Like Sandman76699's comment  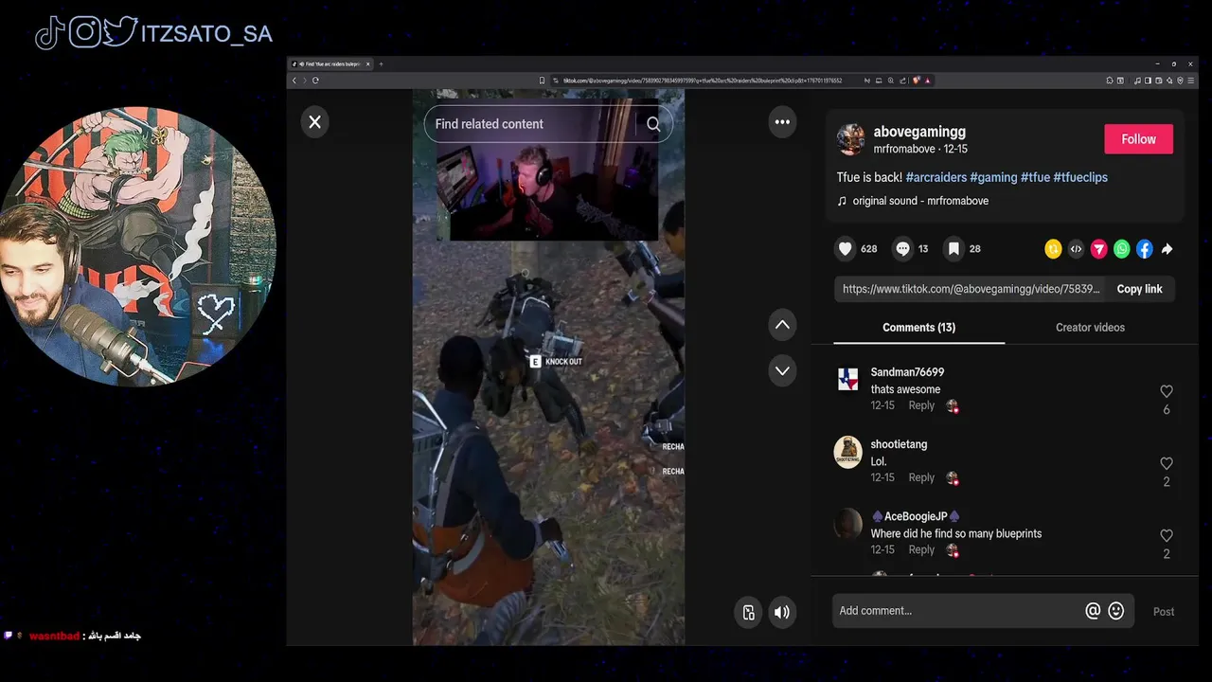[1167, 391]
